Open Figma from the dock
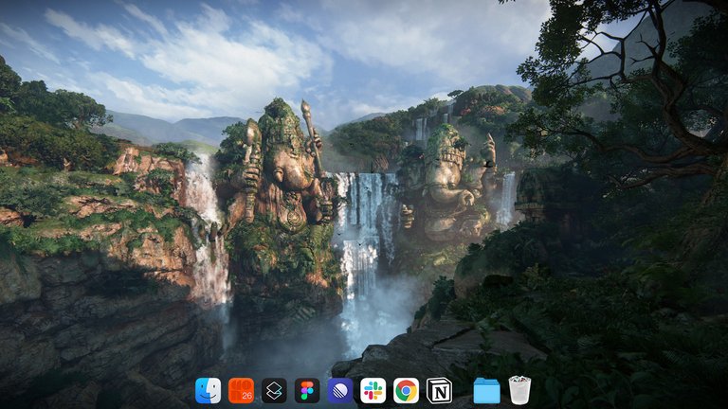 [307, 390]
